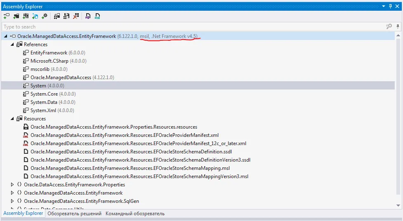Click the braces icon of Oracle.ManagedDataAccess.EntityFramework.SqlGen
Viewport: 403px width, 221px height.
[x=19, y=201]
